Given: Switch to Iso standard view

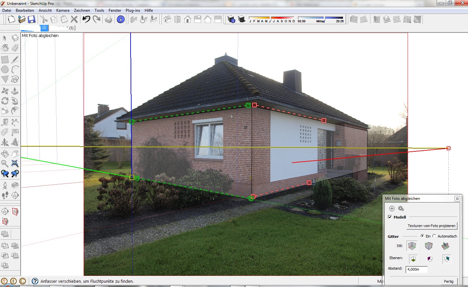Looking at the screenshot, I should point(167,19).
